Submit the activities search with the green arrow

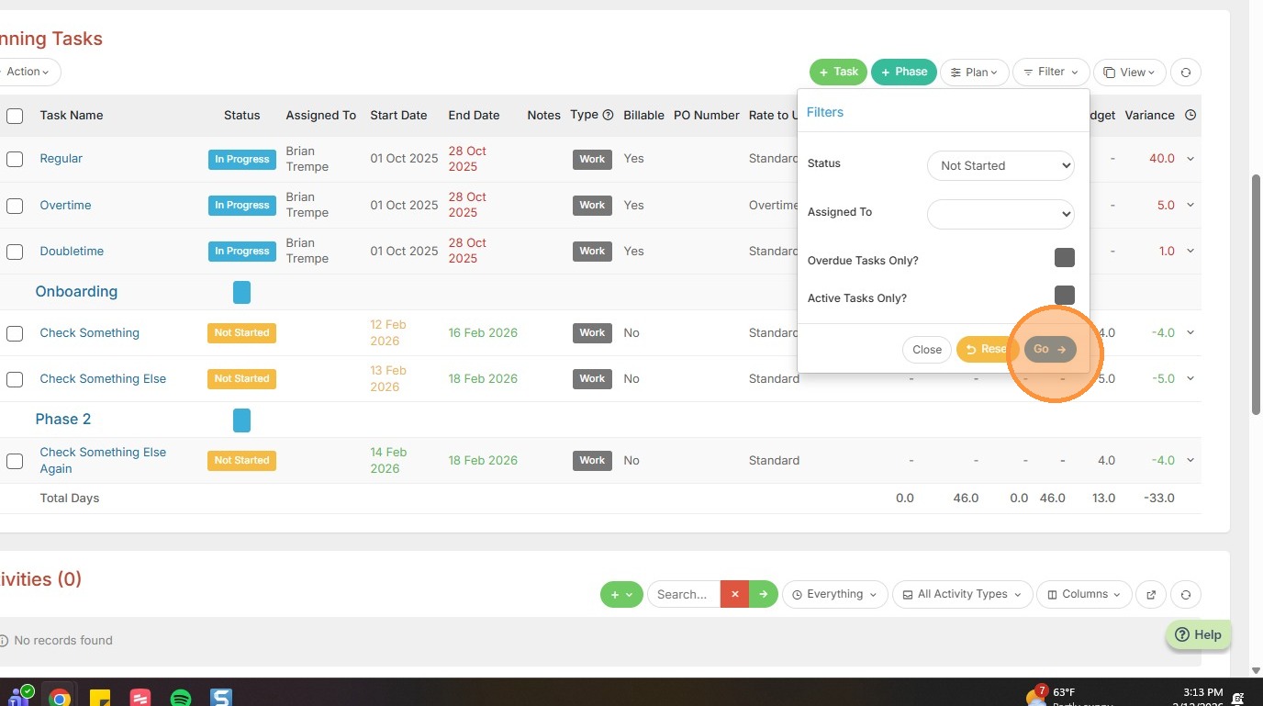(764, 595)
